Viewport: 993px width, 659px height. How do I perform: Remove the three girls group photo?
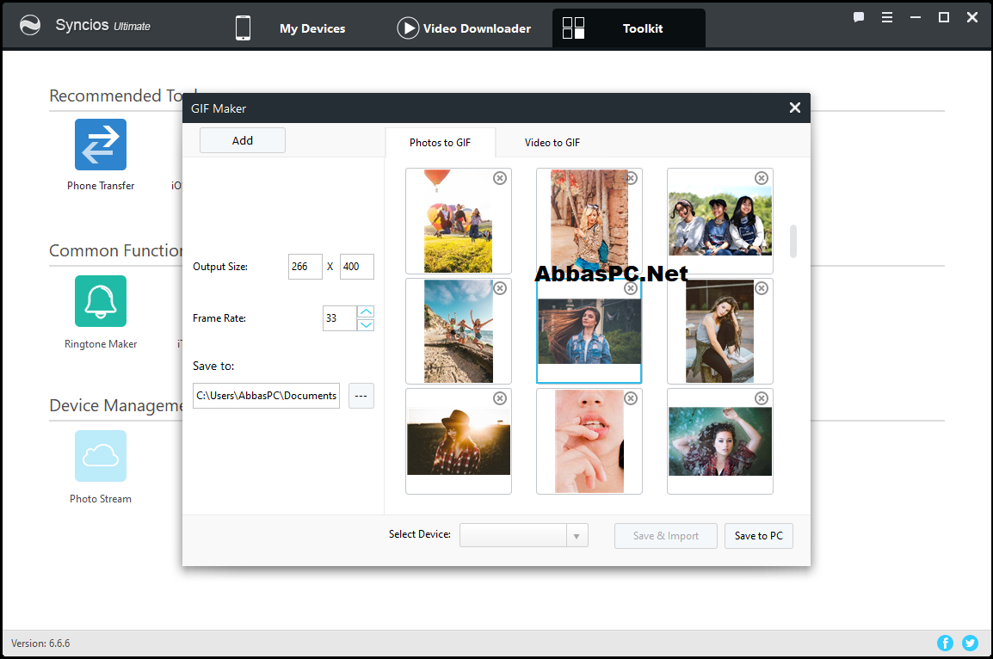(x=762, y=178)
